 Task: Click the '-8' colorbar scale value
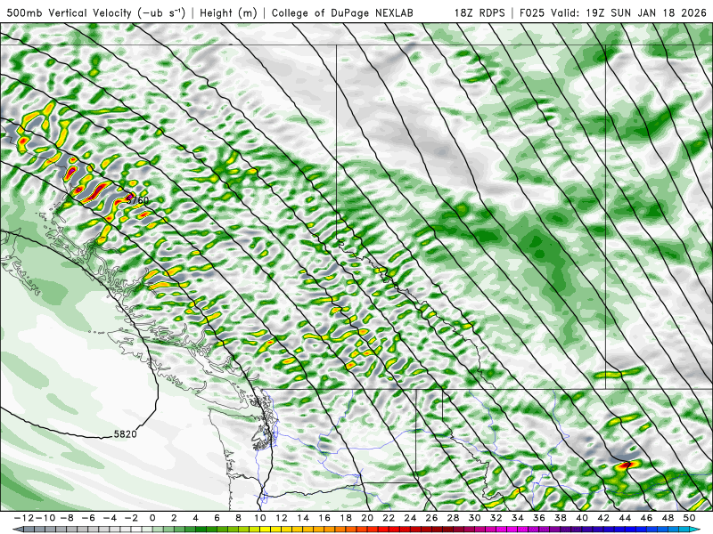(67, 518)
